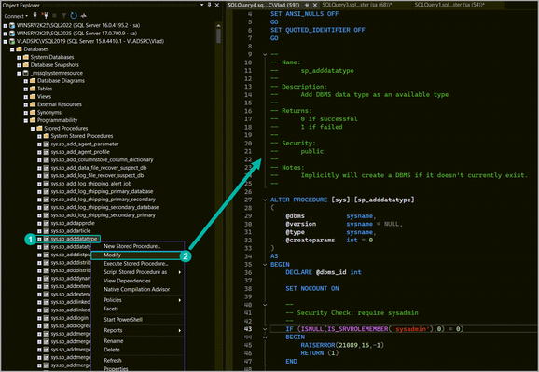The image size is (539, 372).
Task: Click the sys.sp_addarticle procedure icon
Action: [x=47, y=231]
